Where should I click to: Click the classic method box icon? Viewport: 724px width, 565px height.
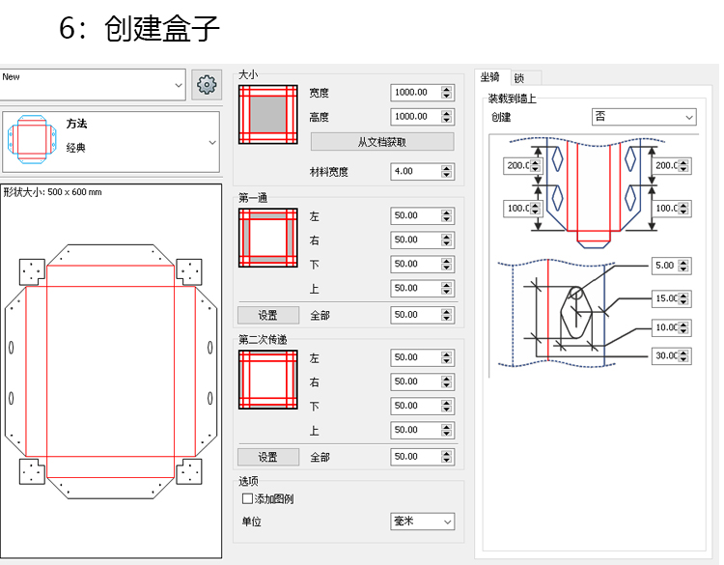(x=32, y=139)
